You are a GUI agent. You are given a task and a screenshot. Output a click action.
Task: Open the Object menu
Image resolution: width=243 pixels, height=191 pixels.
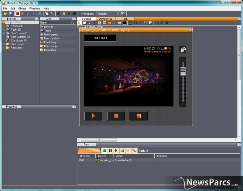22,8
